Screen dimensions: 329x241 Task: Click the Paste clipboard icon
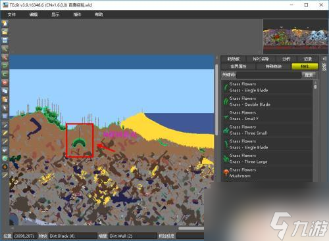[x=5, y=99]
